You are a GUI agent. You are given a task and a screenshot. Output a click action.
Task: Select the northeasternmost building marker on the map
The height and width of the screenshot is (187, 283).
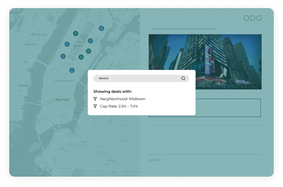pos(101,28)
